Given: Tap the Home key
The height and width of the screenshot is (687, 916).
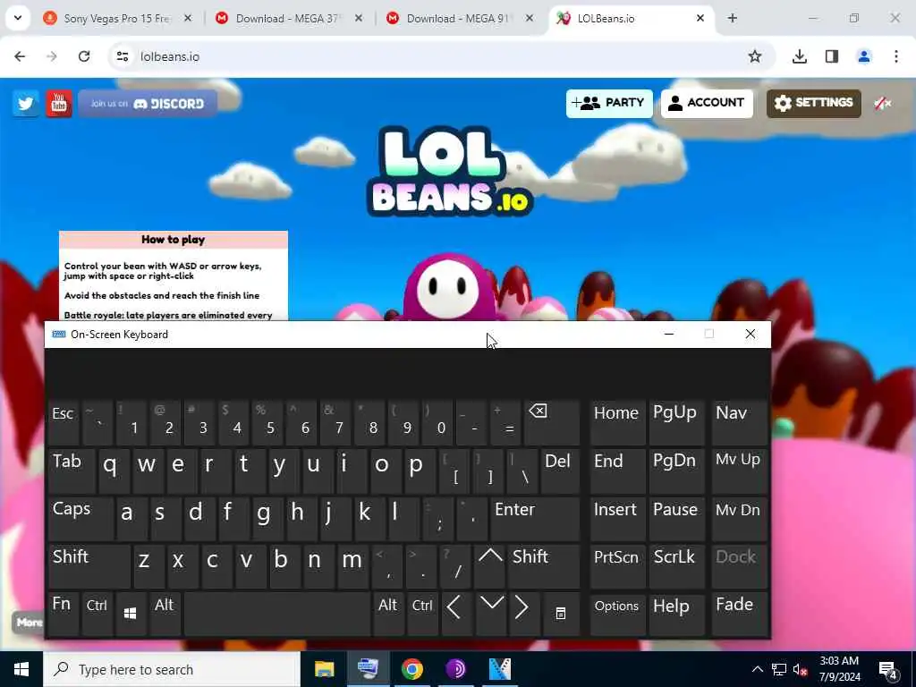Looking at the screenshot, I should coord(617,422).
